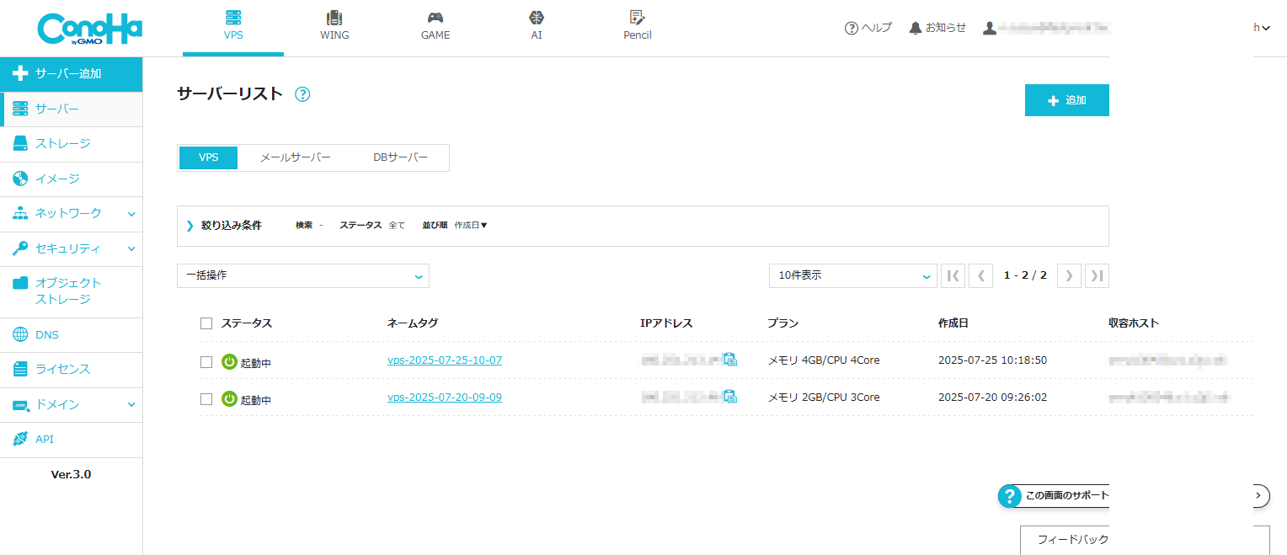
Task: Check the box for vps-2025-07-25-10-07
Action: (x=206, y=361)
